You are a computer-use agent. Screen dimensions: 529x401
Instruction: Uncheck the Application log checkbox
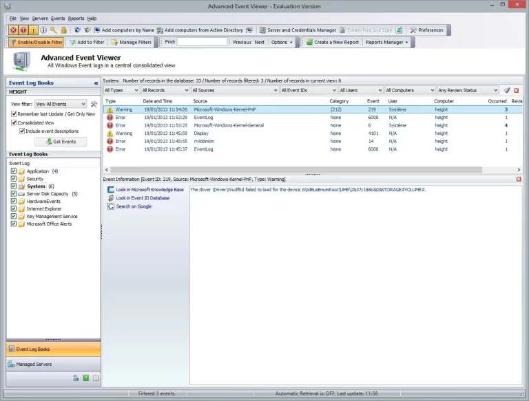14,171
